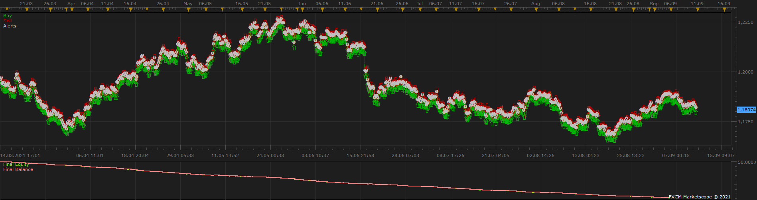
Task: Click the 21.07 04:05 time label
Action: point(495,155)
